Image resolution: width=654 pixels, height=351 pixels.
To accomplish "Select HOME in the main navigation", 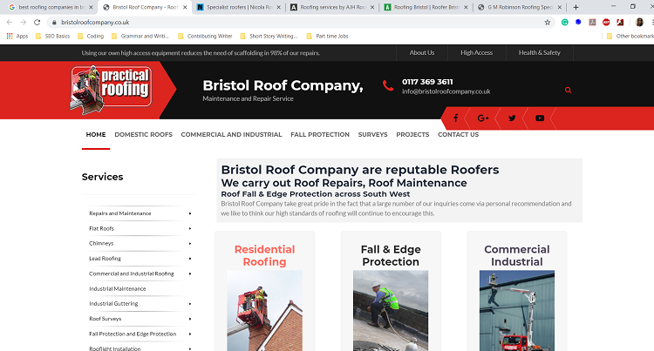I will tap(96, 134).
